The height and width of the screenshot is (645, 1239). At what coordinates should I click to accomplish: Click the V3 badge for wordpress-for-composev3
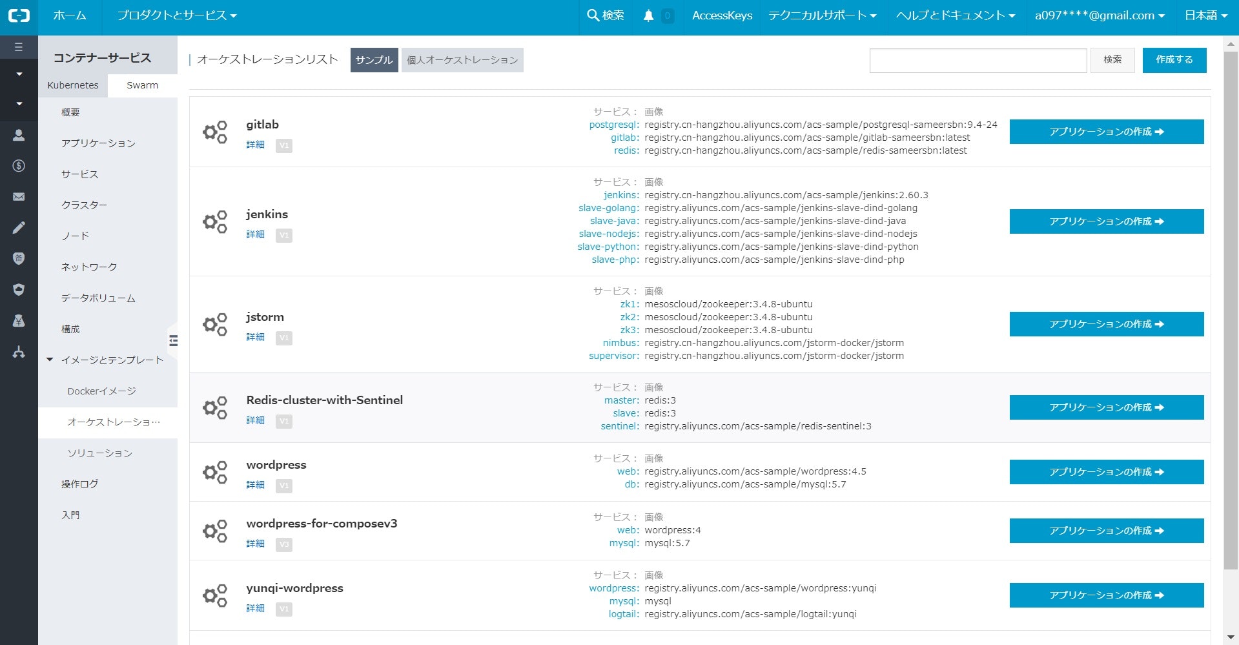click(284, 544)
